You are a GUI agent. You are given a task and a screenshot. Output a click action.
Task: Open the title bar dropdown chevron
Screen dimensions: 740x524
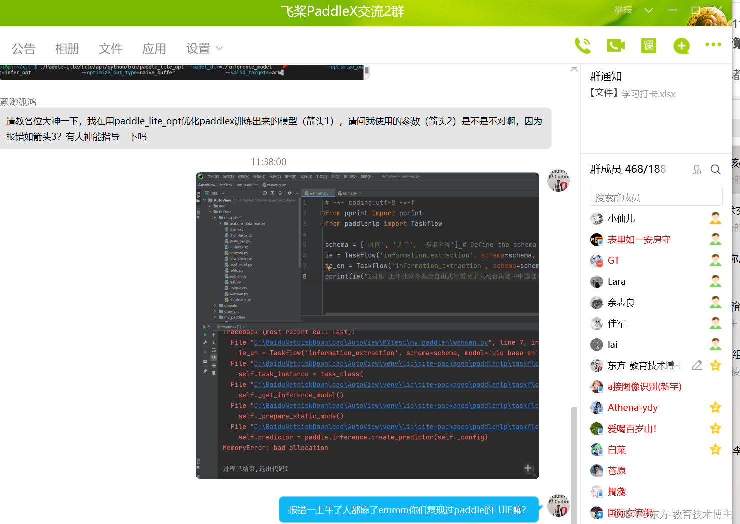coord(649,10)
